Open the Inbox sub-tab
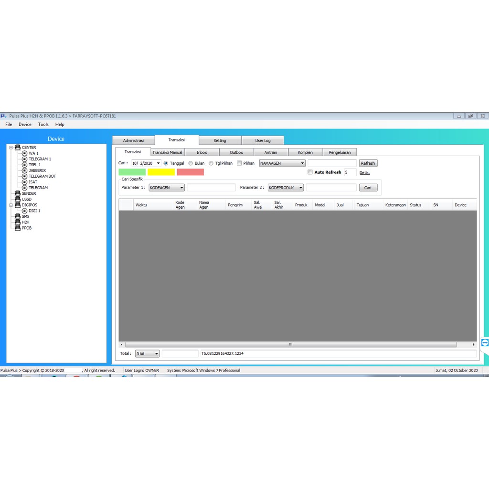The height and width of the screenshot is (489, 489). pyautogui.click(x=202, y=152)
